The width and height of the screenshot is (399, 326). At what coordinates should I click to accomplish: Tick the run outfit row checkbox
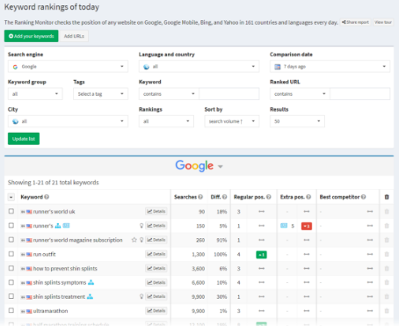pos(11,254)
